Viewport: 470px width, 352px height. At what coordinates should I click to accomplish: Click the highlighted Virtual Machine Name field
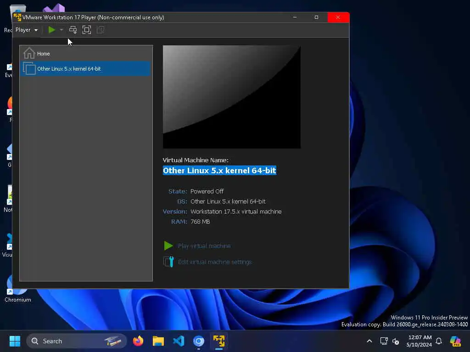pos(219,170)
